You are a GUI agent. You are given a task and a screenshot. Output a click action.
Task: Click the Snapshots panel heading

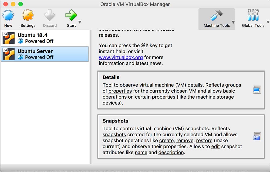[x=115, y=121]
